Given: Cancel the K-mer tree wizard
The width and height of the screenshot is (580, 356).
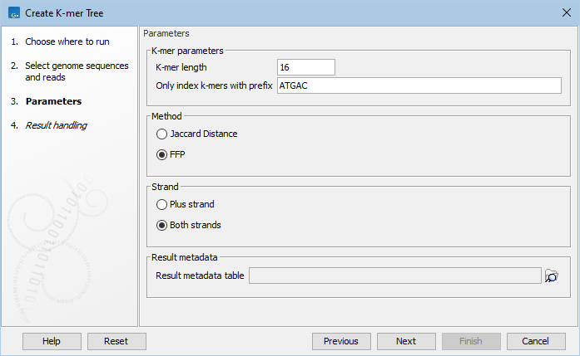Looking at the screenshot, I should tap(536, 341).
